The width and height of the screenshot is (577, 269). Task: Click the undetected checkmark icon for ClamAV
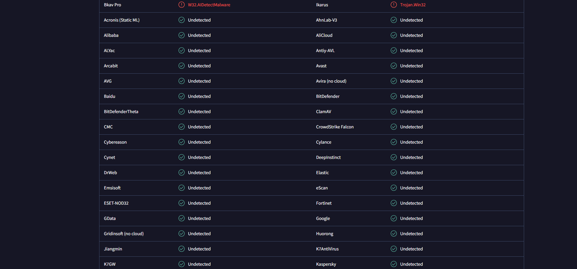point(394,112)
